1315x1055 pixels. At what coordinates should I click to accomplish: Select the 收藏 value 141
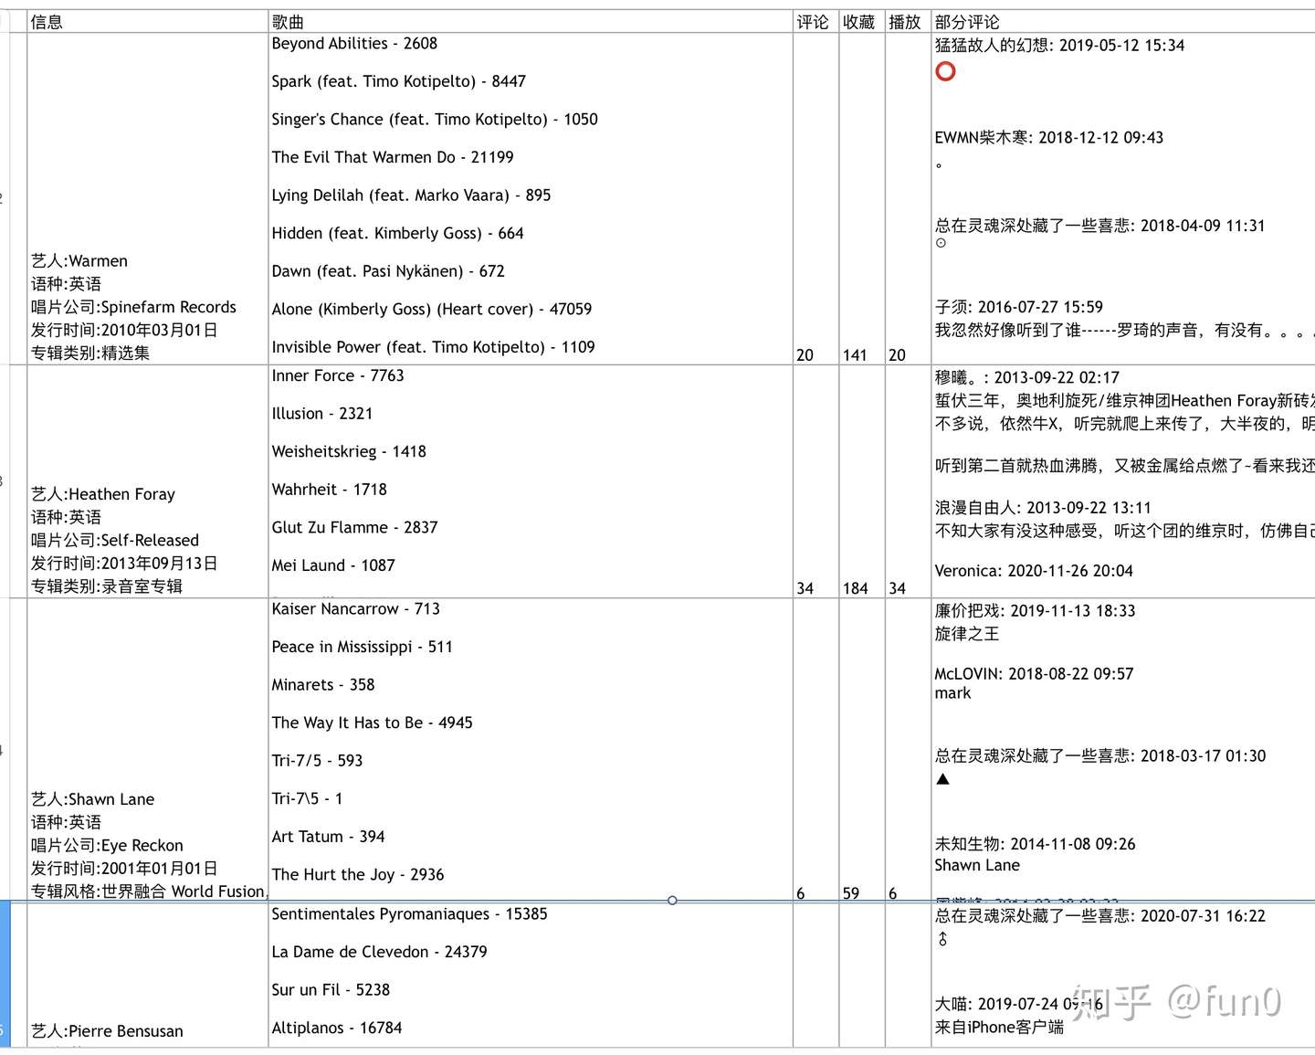tap(855, 355)
